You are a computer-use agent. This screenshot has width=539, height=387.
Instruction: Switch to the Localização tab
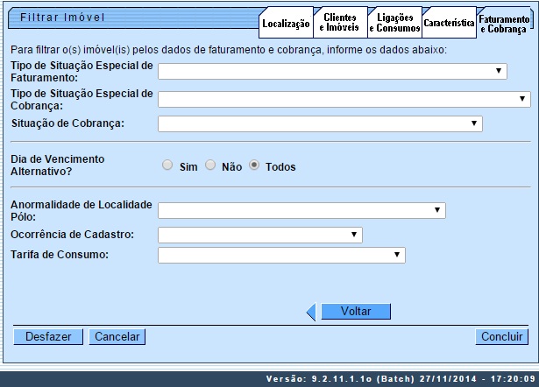[287, 24]
